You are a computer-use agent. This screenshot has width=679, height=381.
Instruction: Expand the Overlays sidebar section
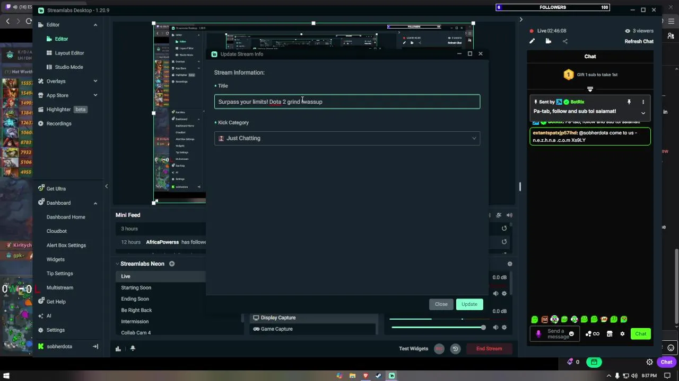pos(95,81)
